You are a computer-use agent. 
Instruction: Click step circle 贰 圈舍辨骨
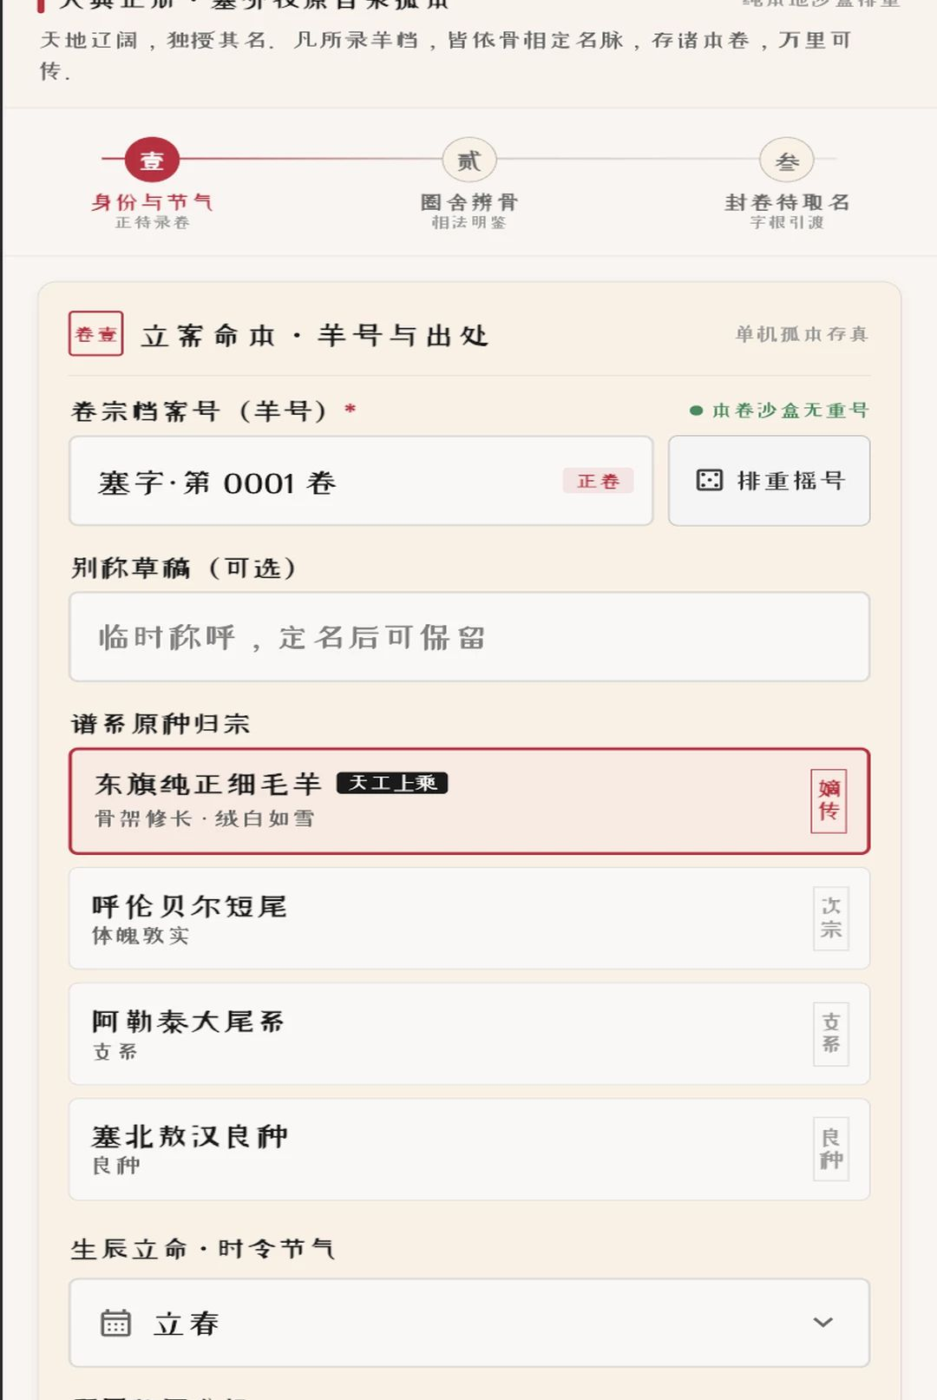(469, 161)
